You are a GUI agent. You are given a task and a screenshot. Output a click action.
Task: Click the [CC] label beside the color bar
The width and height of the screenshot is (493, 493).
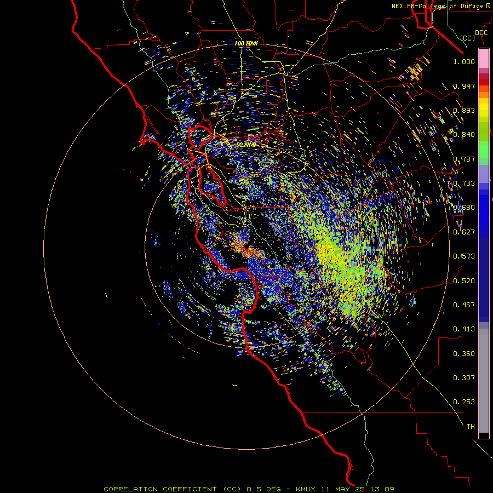(x=468, y=38)
